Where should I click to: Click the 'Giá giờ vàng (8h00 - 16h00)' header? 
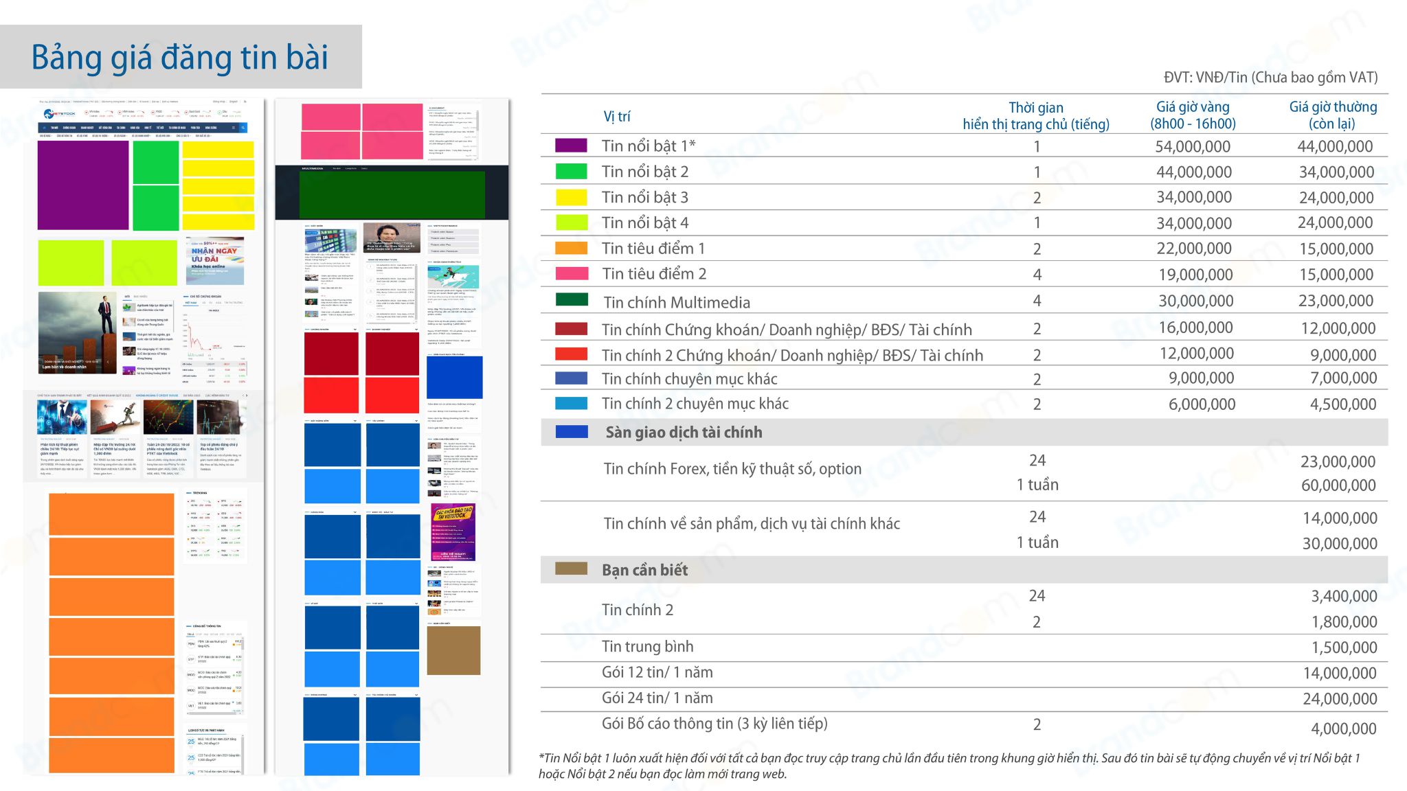pyautogui.click(x=1193, y=115)
